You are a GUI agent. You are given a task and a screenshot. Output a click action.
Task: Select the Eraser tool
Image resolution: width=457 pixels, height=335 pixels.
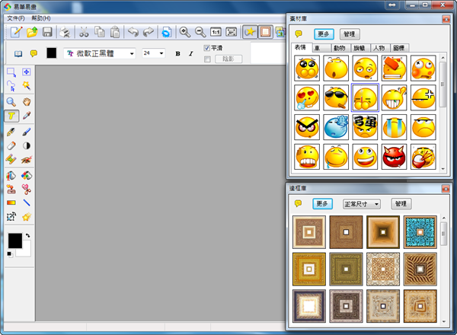point(11,145)
